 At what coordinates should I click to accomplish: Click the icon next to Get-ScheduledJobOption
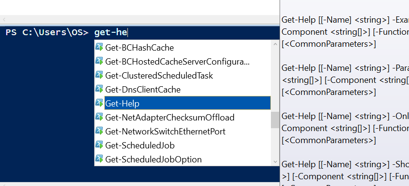99,159
